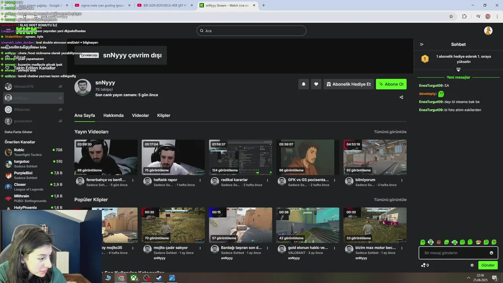
Task: Focus the Ara search field
Action: [x=251, y=31]
